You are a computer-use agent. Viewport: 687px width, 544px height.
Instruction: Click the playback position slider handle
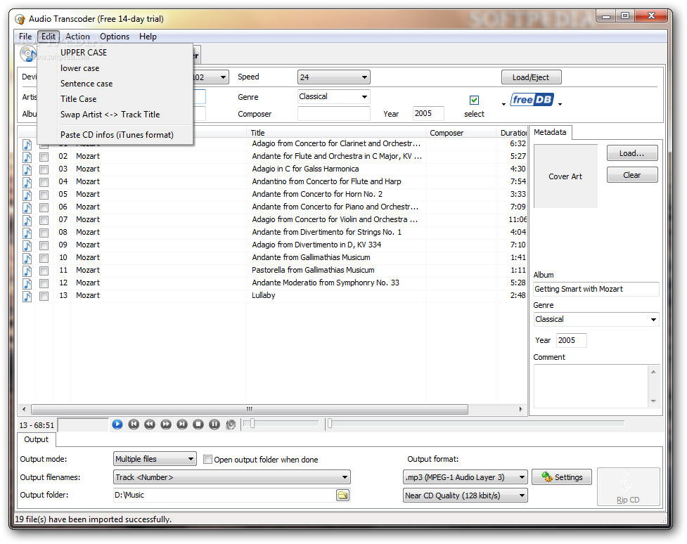tap(330, 423)
